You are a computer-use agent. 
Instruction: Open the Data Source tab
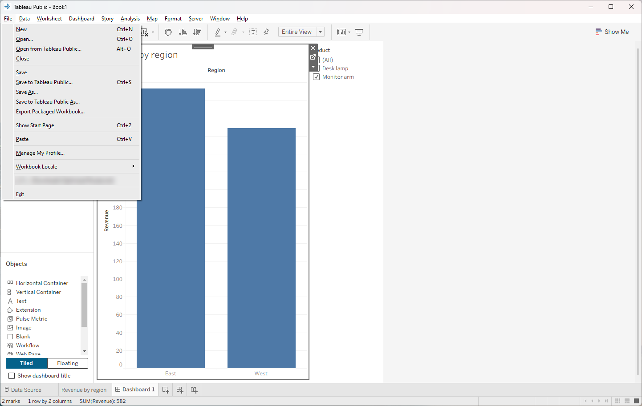(26, 390)
